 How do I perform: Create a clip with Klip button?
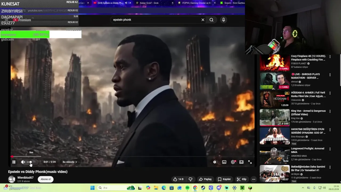tap(241, 179)
